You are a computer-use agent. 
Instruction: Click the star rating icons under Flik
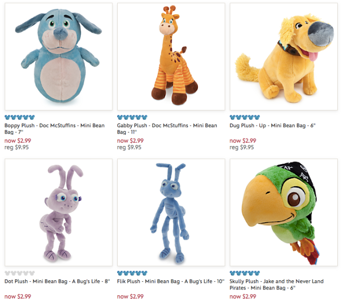coord(132,273)
